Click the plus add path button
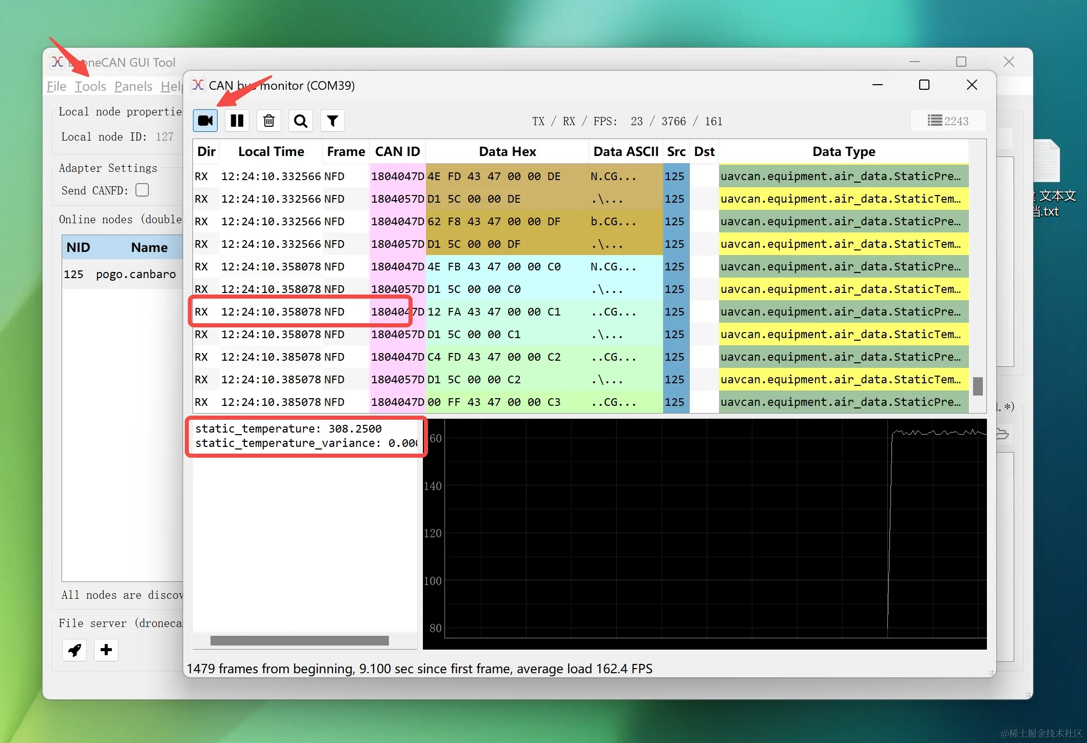This screenshot has width=1087, height=743. click(106, 650)
